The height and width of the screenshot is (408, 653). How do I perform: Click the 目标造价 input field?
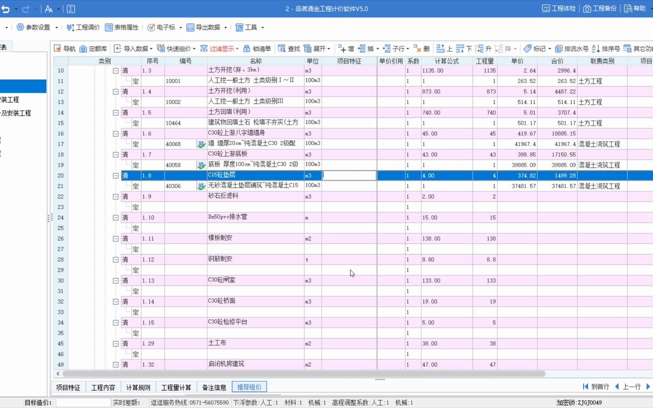tap(83, 402)
